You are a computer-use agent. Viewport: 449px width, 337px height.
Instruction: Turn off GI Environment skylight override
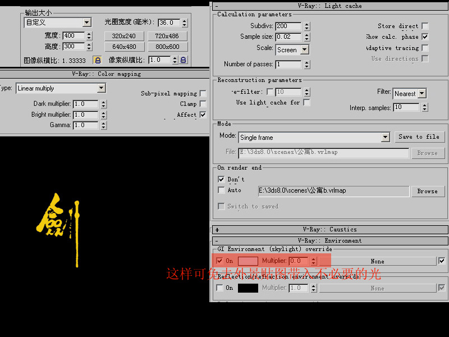(219, 261)
